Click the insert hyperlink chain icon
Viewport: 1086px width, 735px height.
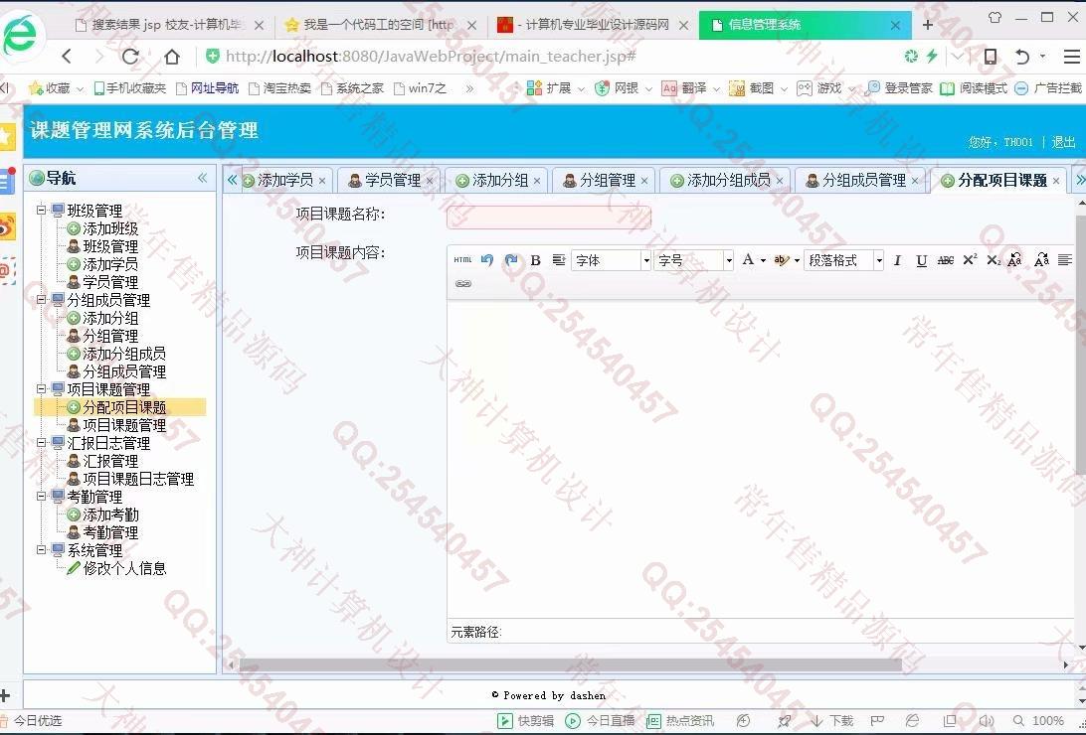point(462,284)
